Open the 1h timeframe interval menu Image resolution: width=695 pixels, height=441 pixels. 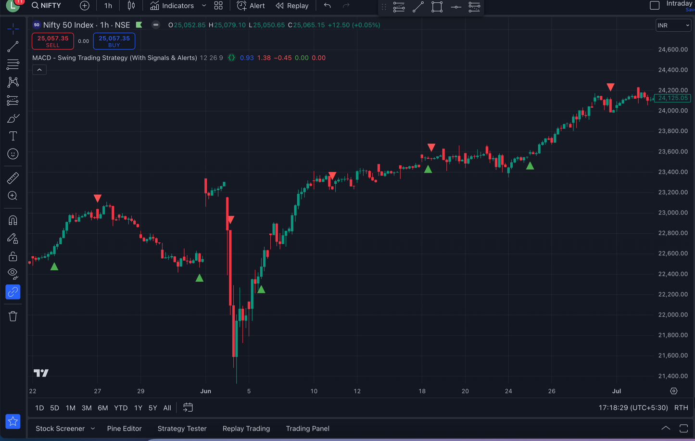(108, 6)
